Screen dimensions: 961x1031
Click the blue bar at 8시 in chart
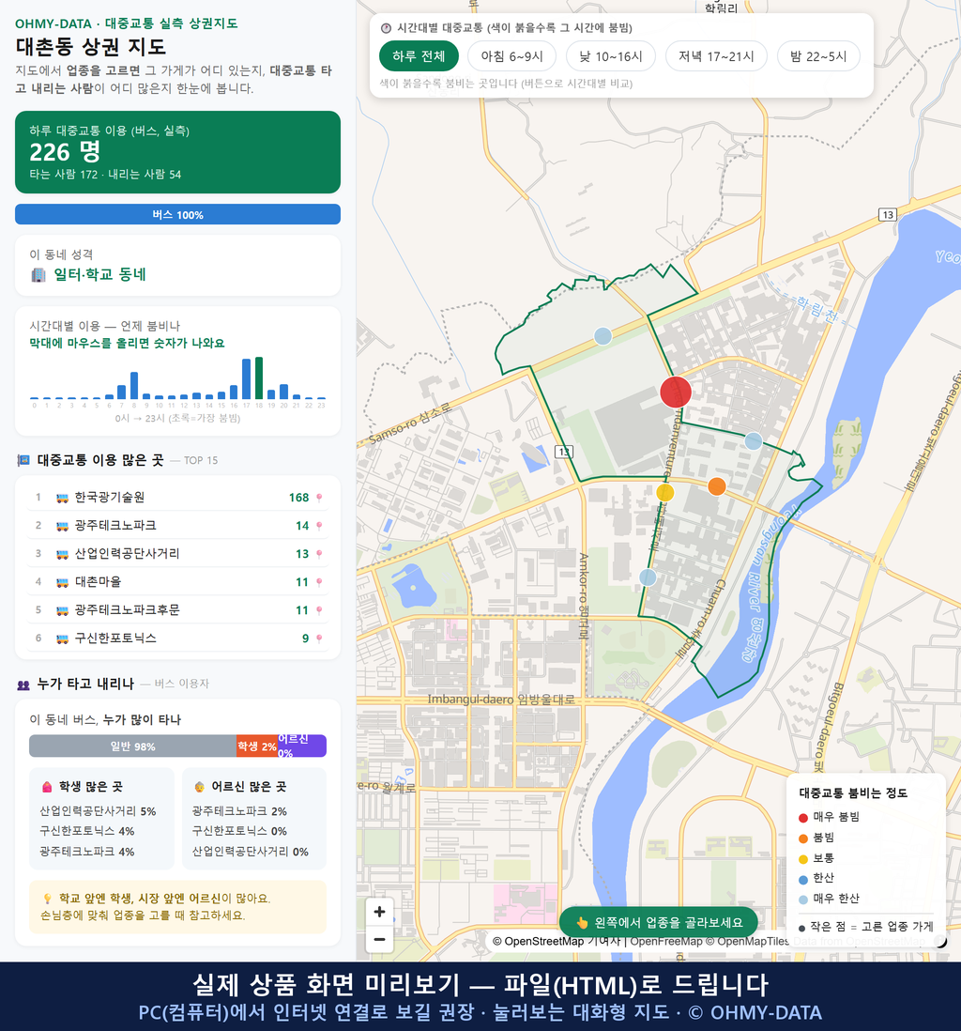(134, 385)
